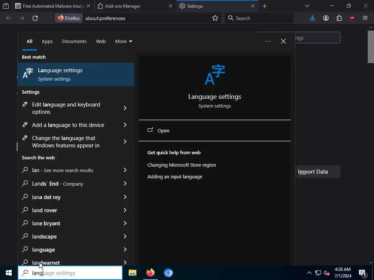
Task: Click the uBlock Origin toolbar icon
Action: pos(352,18)
